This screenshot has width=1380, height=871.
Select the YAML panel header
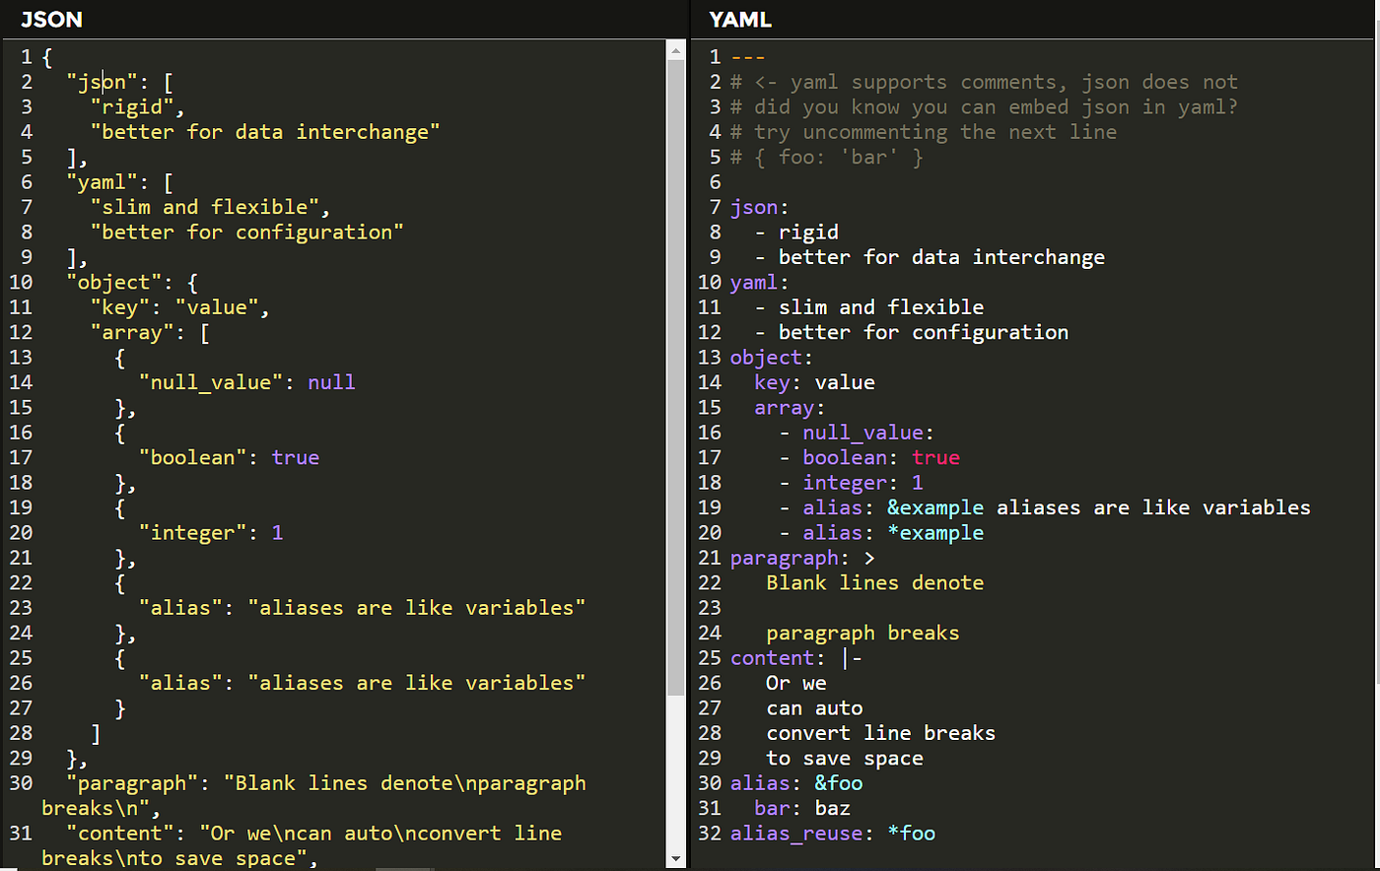pyautogui.click(x=740, y=19)
